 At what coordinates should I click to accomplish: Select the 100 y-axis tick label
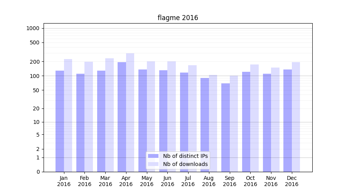(x=34, y=76)
